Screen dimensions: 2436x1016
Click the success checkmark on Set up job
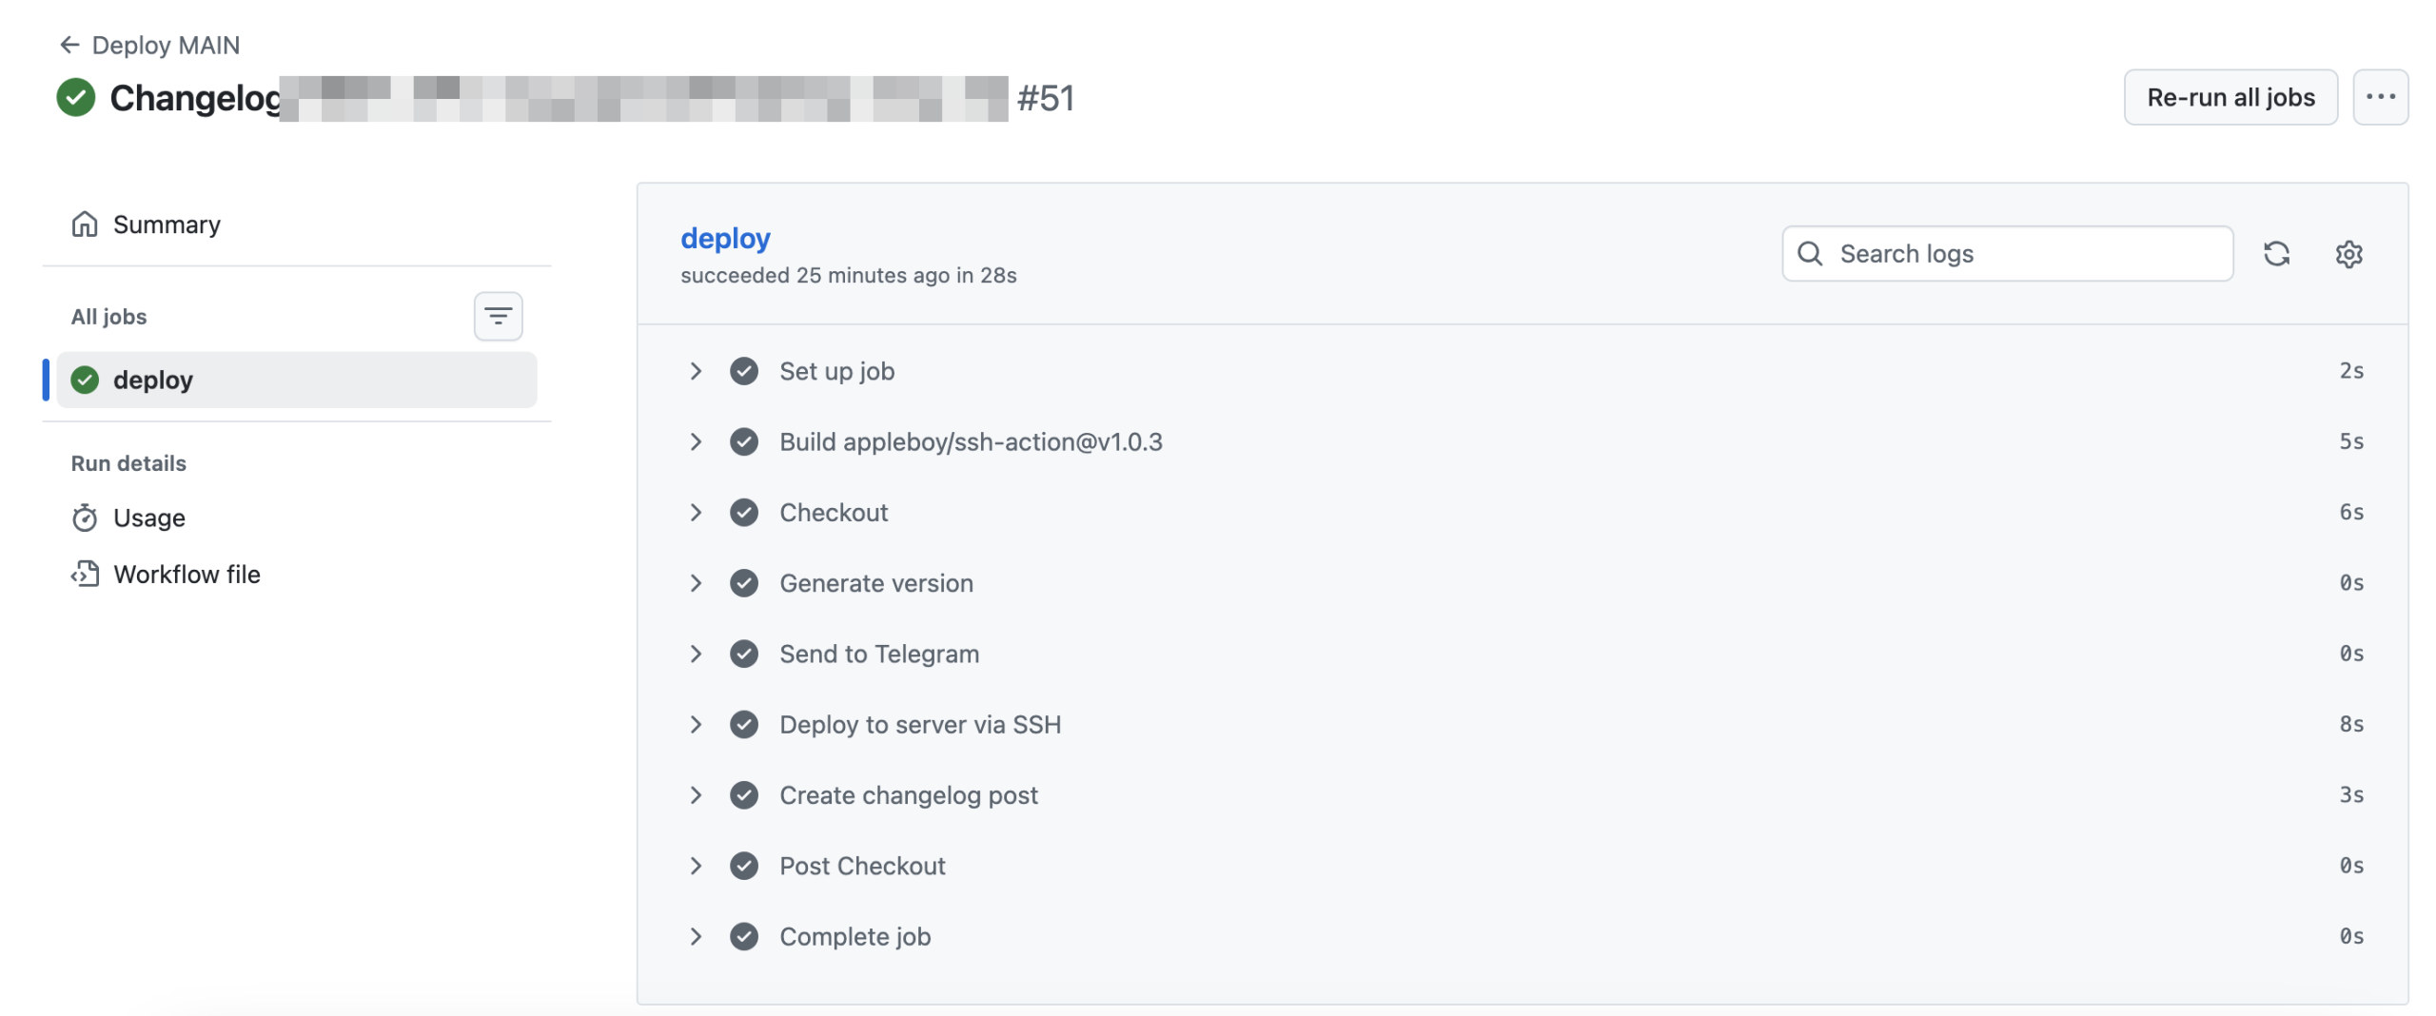[x=744, y=371]
